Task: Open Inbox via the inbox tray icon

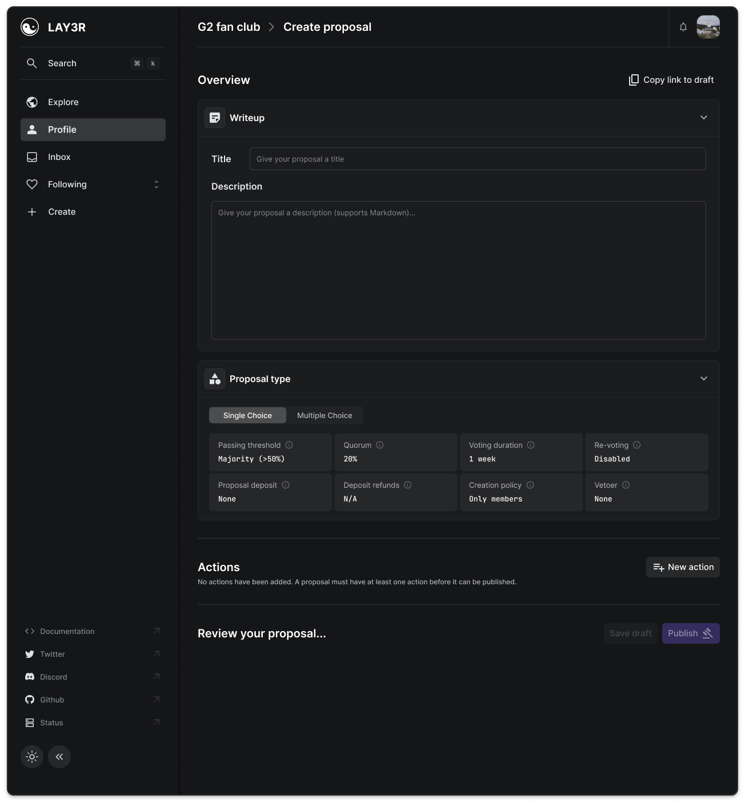Action: pyautogui.click(x=31, y=156)
